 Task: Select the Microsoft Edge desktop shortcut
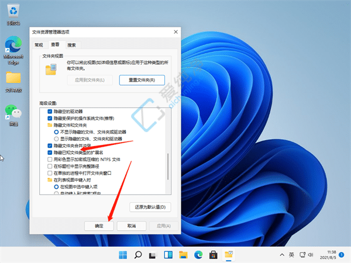[x=13, y=50]
